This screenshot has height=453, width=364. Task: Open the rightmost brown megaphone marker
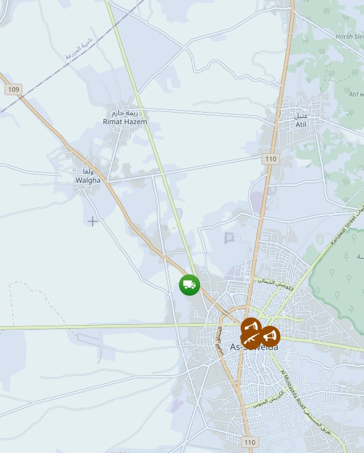tap(270, 336)
